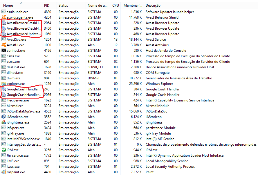Click the AvastUI.exe orange icon
Viewport: 258px width, 175px height.
pyautogui.click(x=3, y=45)
